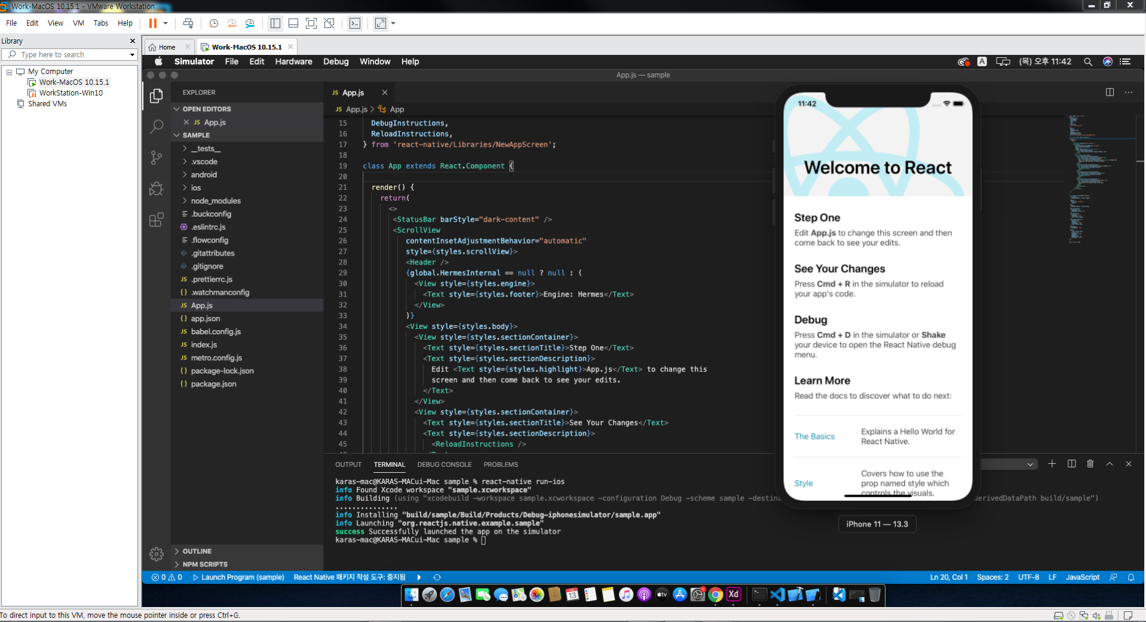The width and height of the screenshot is (1146, 622).
Task: Click Launch Program (sample) in status bar
Action: (238, 577)
